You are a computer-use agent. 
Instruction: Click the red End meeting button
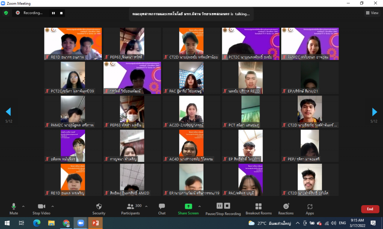370,209
